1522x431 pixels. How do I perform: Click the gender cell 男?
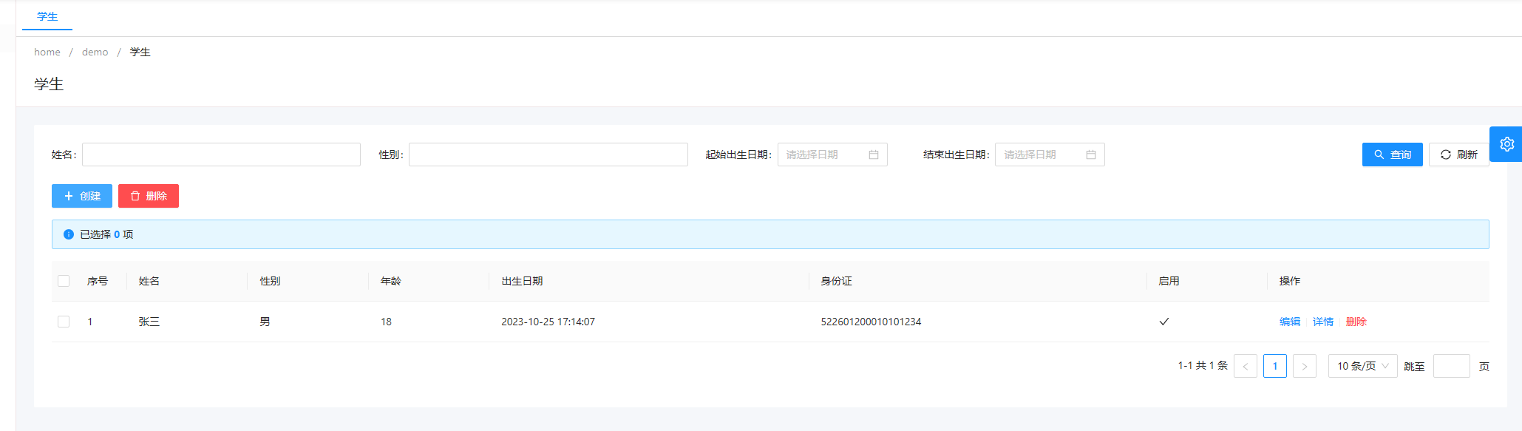tap(265, 322)
